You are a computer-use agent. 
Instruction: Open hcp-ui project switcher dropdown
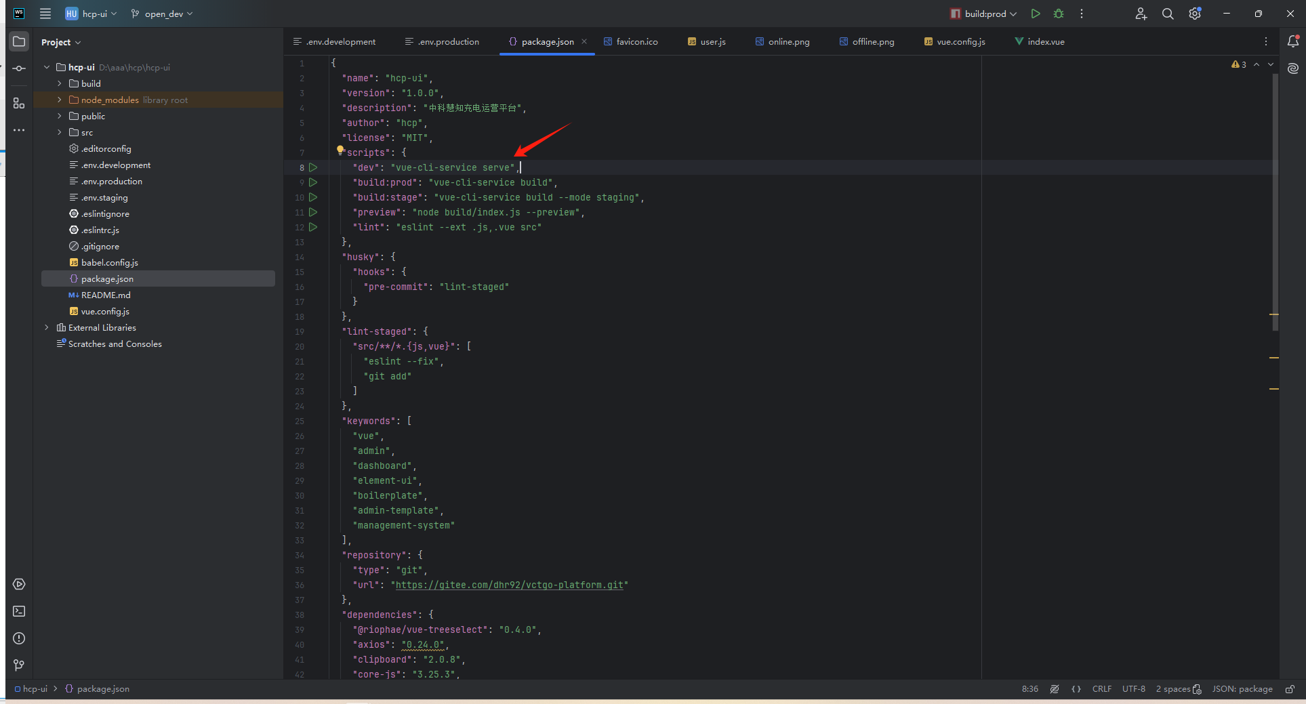point(91,14)
